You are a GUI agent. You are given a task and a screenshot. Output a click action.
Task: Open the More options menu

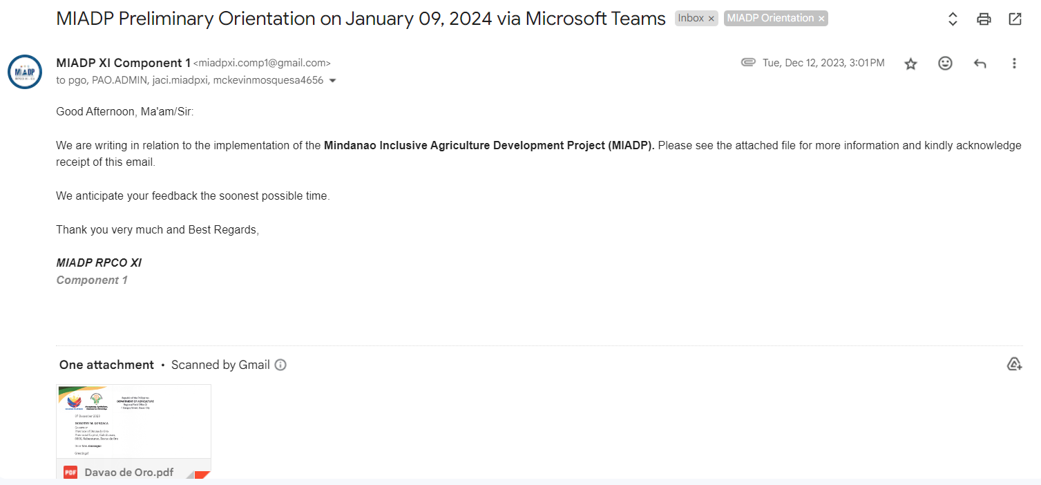[x=1014, y=64]
